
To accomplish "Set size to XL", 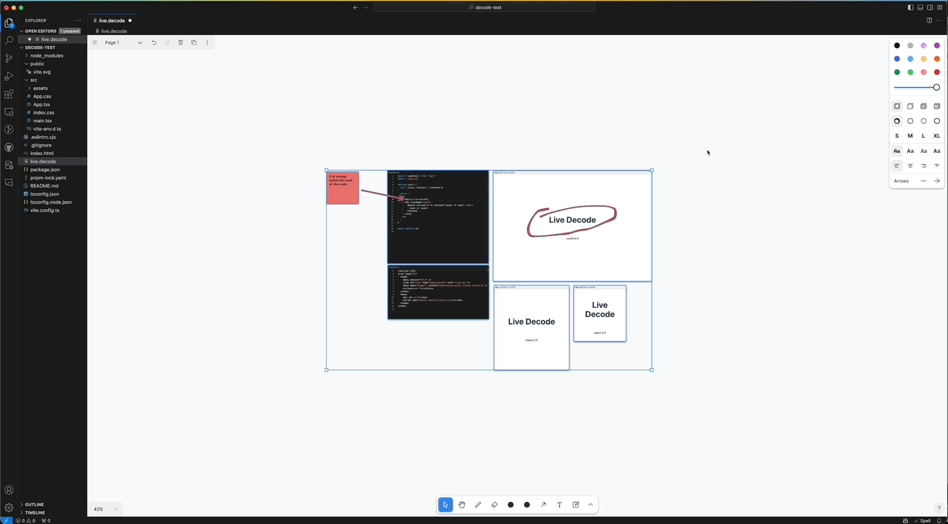I will point(937,136).
